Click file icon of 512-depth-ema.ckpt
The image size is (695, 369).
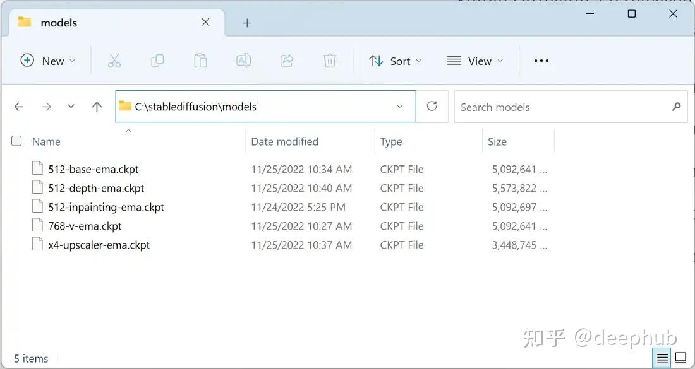pos(38,187)
